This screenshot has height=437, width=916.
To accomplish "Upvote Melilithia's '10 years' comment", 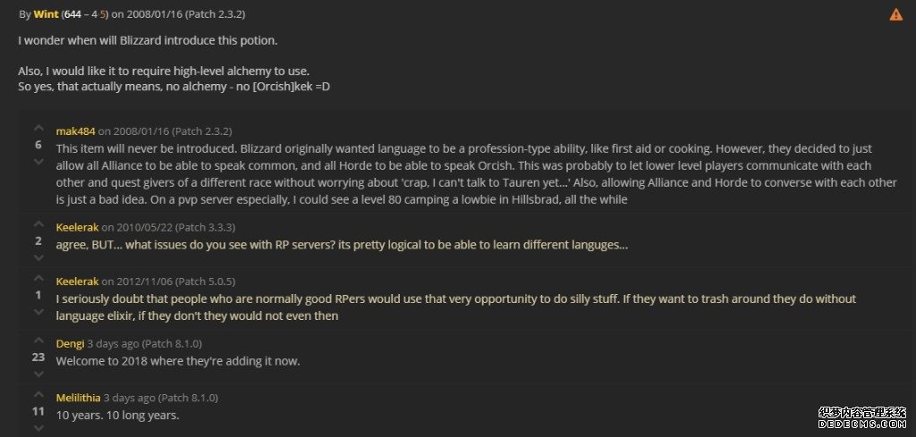I will [x=38, y=395].
